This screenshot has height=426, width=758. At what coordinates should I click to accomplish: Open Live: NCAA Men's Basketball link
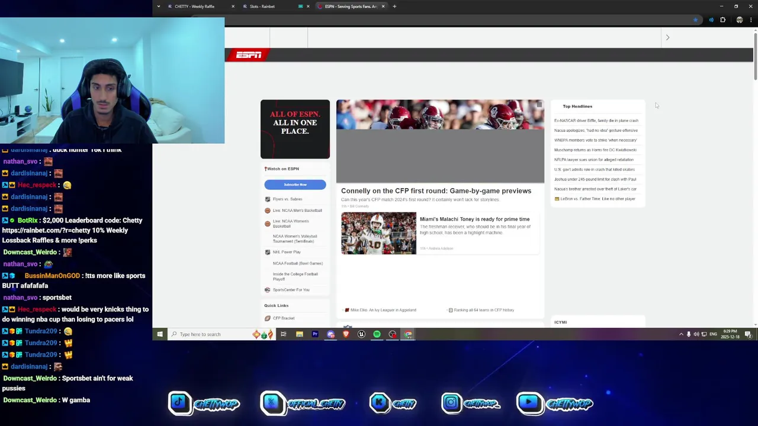pos(297,211)
